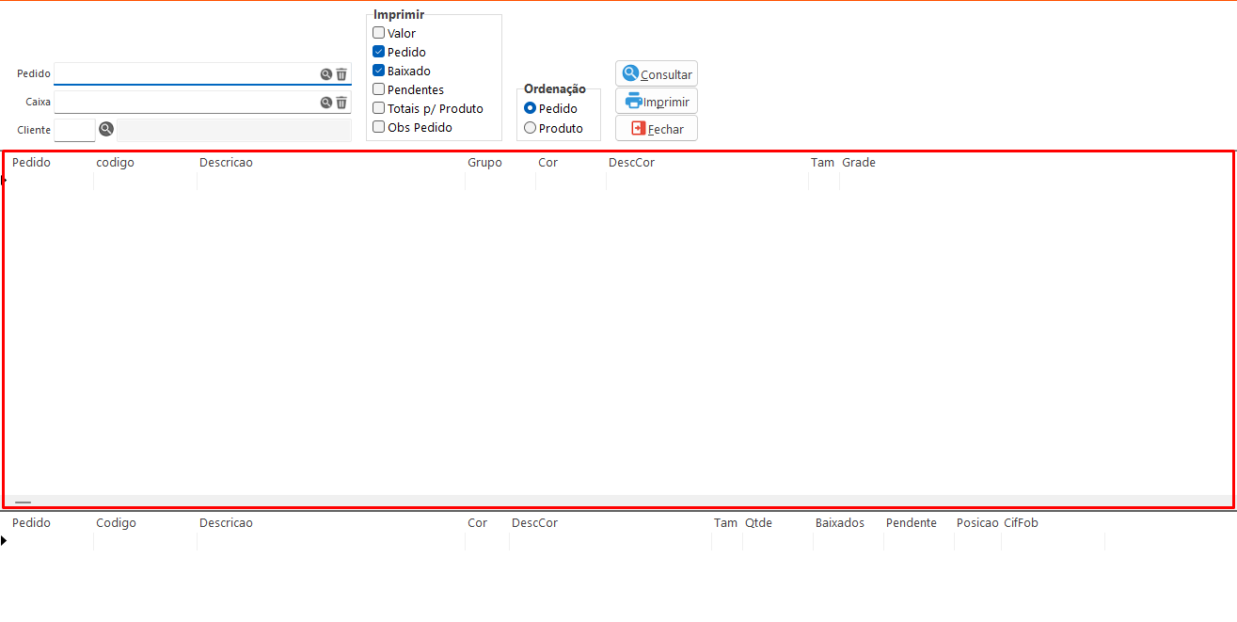Focus the Cliente code input box
The image size is (1237, 622).
click(x=74, y=130)
